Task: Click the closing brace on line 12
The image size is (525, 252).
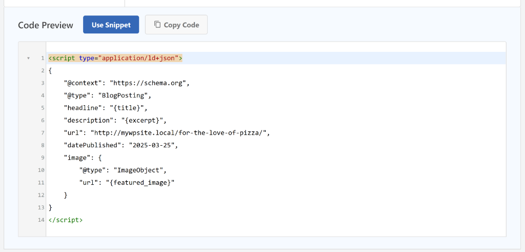Action: pyautogui.click(x=66, y=195)
